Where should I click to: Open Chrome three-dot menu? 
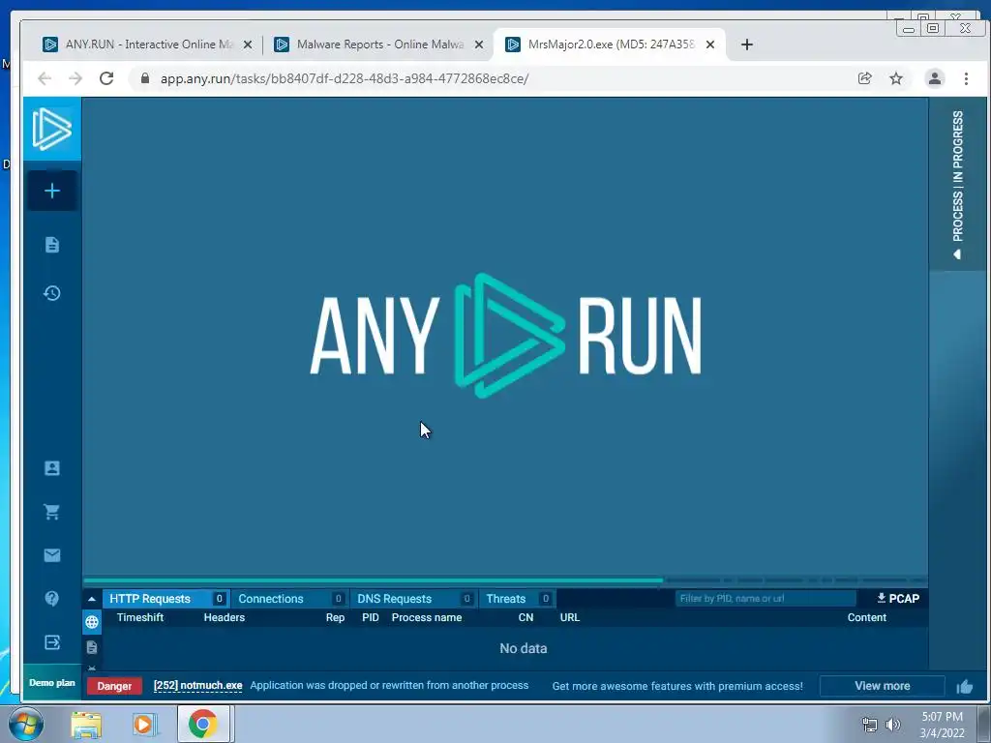click(966, 78)
